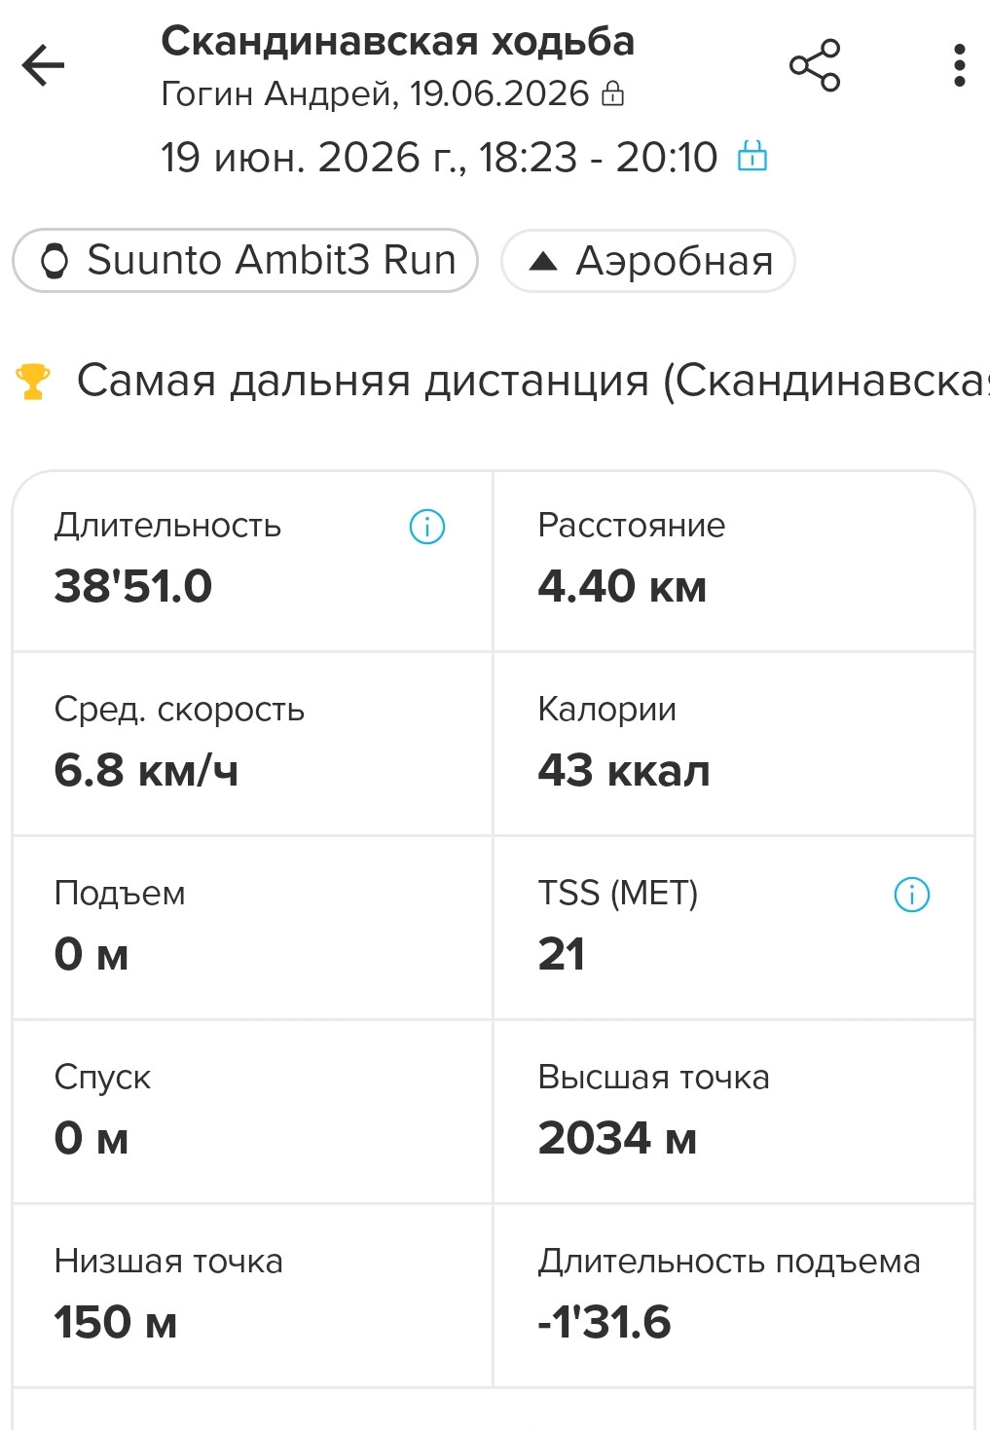Image resolution: width=990 pixels, height=1430 pixels.
Task: Select the Длительность подъема cell
Action: 734,1297
